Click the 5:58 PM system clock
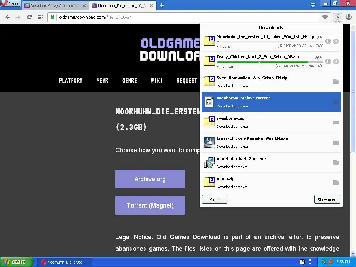The width and height of the screenshot is (356, 267). tap(343, 262)
